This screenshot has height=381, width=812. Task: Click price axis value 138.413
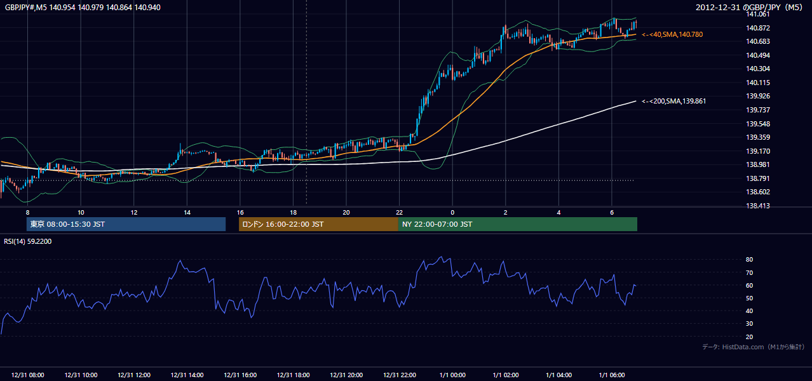click(x=757, y=206)
